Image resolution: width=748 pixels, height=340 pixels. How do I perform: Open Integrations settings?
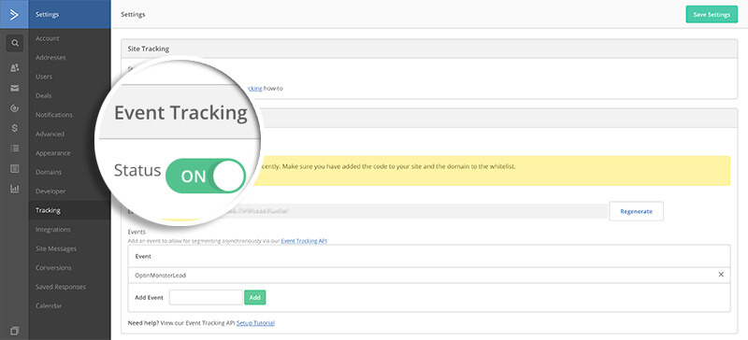(x=53, y=230)
